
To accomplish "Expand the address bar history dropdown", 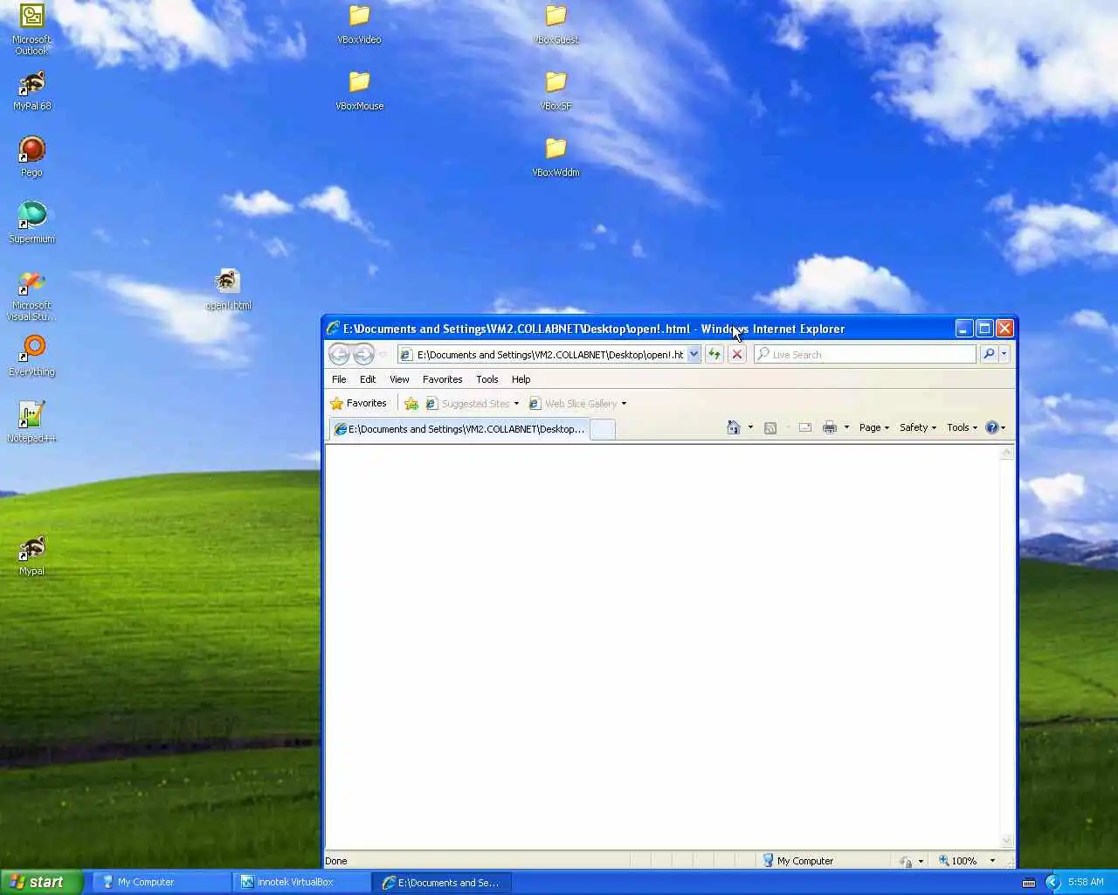I will pos(694,355).
